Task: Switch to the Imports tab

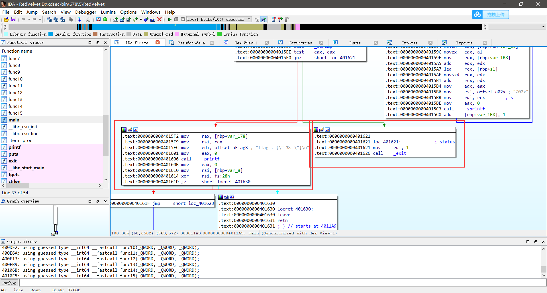Action: tap(409, 43)
